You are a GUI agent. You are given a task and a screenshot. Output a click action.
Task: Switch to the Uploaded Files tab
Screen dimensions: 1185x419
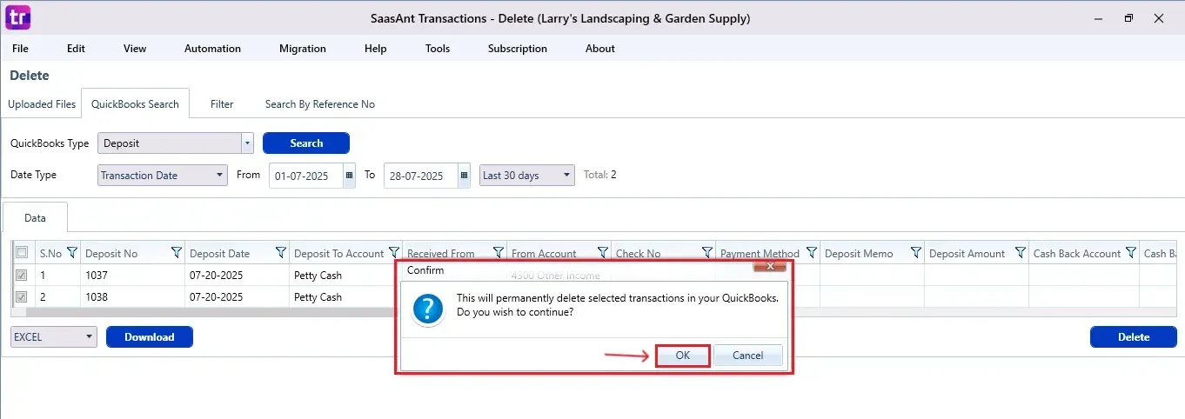pos(42,104)
